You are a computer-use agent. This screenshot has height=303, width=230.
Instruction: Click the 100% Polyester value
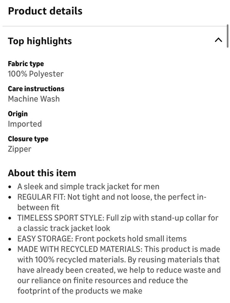36,74
